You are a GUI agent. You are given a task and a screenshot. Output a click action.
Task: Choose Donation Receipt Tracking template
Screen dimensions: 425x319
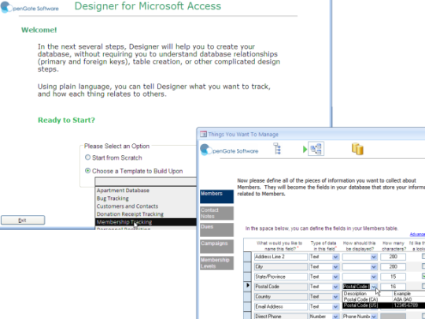[146, 214]
